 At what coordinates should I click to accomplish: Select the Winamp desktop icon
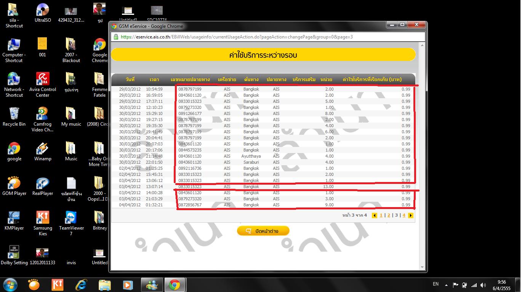43,152
